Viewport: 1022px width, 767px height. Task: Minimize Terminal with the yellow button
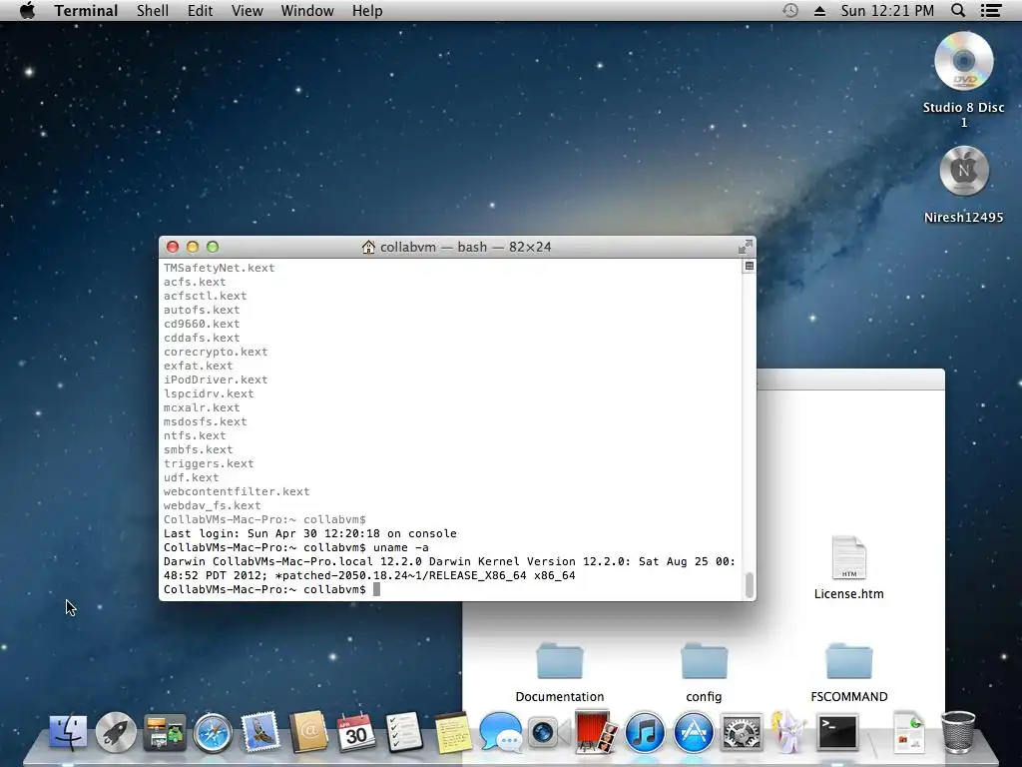click(193, 247)
